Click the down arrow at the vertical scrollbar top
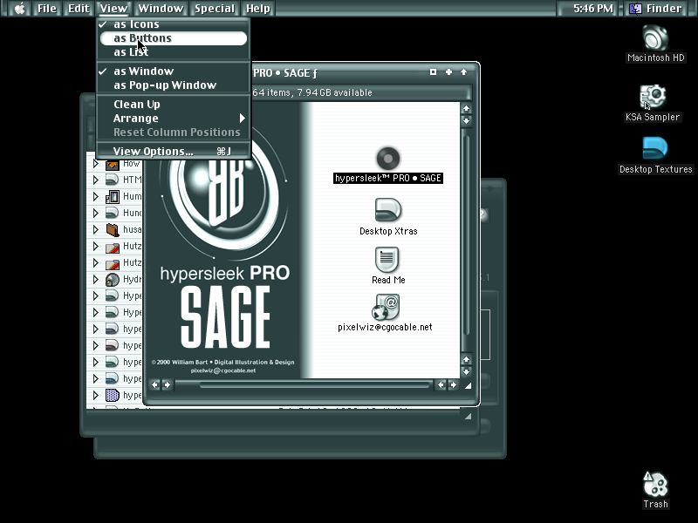This screenshot has width=698, height=523. pos(466,120)
